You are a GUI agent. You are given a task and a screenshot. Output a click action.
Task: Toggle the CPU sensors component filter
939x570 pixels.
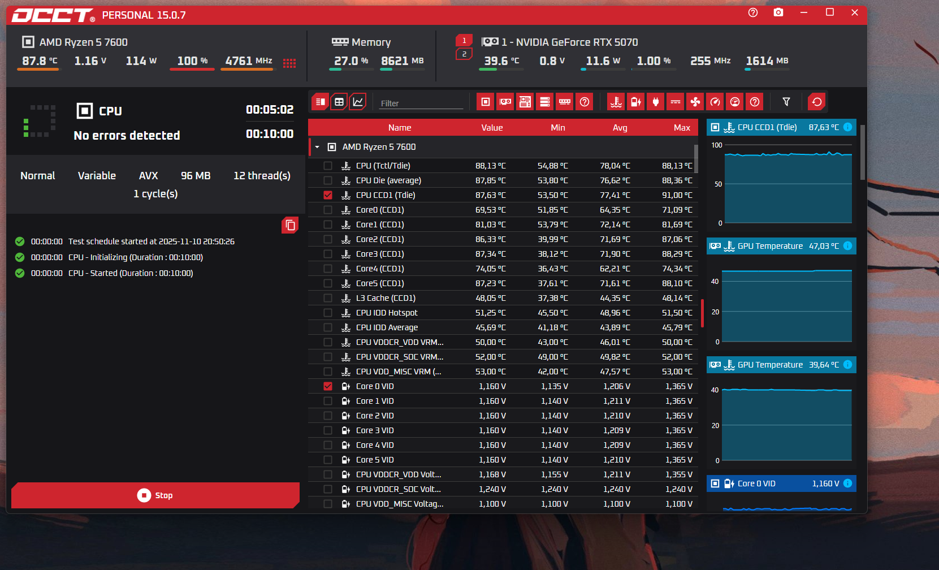point(485,102)
